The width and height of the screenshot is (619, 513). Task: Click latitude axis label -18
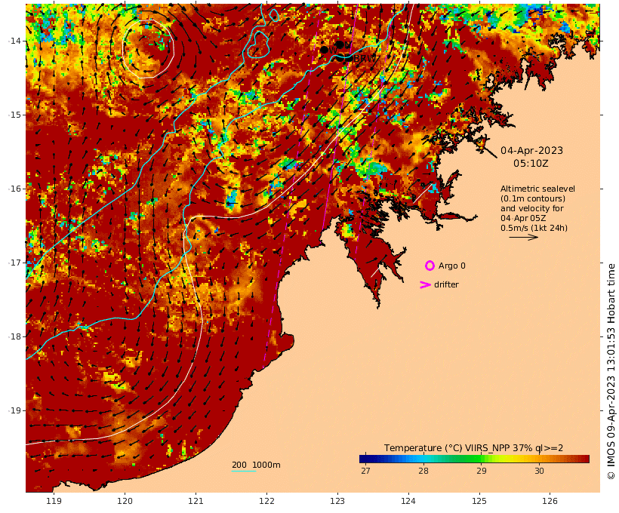pyautogui.click(x=14, y=336)
